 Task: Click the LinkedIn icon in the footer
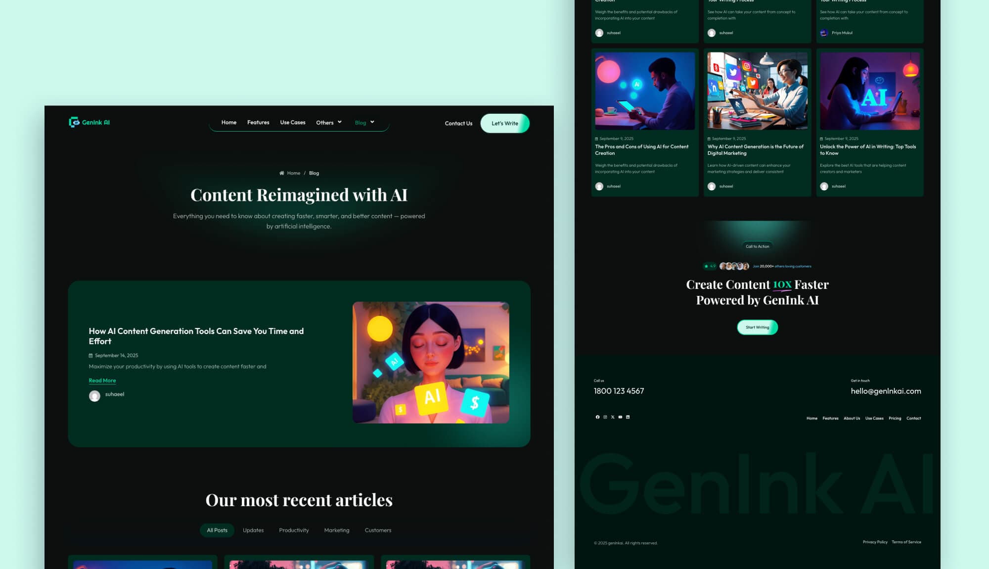pos(628,417)
